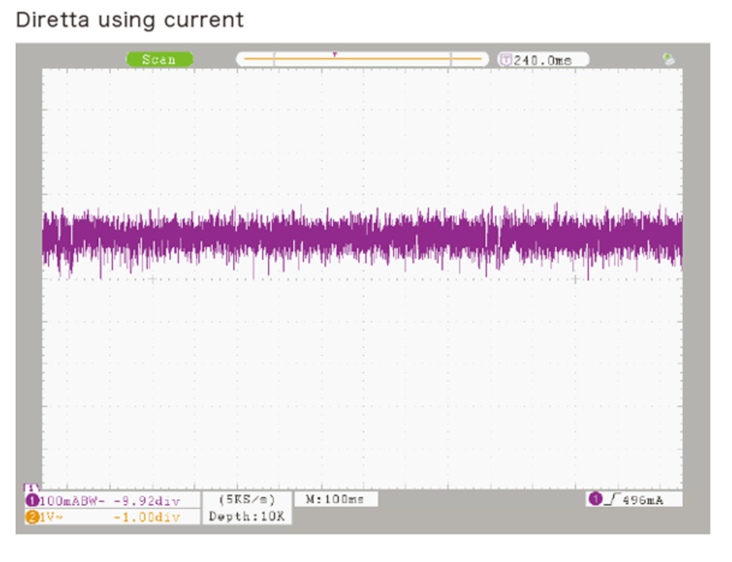Click the purple T icon beside 240.0ms
This screenshot has height=562, width=732.
506,60
